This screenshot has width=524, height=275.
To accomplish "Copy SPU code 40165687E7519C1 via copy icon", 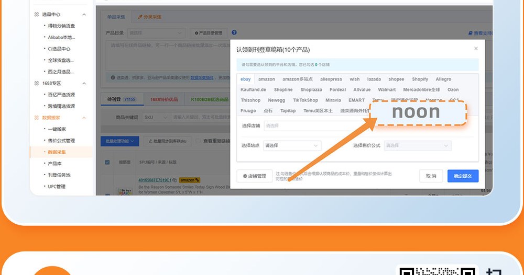I will [x=175, y=180].
